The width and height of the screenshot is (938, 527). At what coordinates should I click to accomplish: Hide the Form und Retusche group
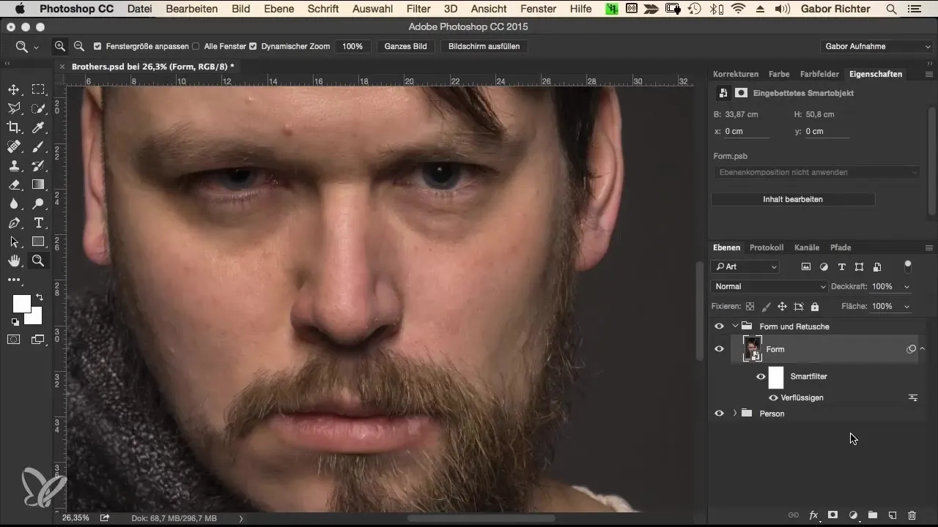(x=719, y=326)
